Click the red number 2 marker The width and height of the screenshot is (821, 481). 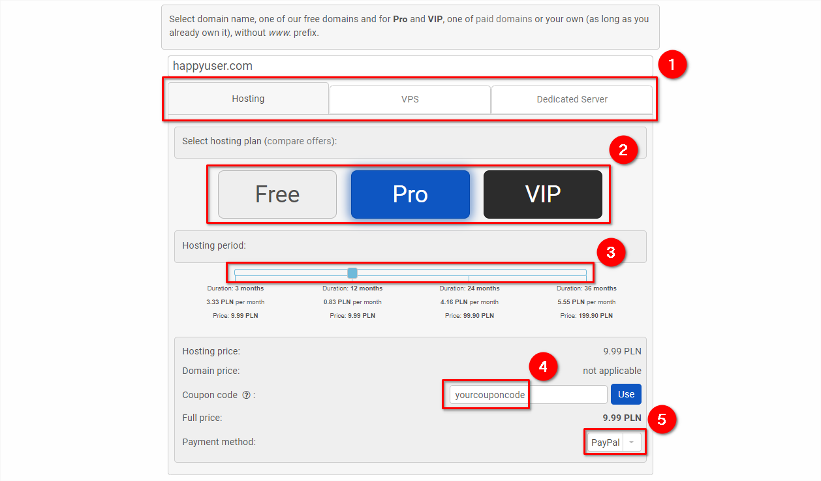point(623,150)
